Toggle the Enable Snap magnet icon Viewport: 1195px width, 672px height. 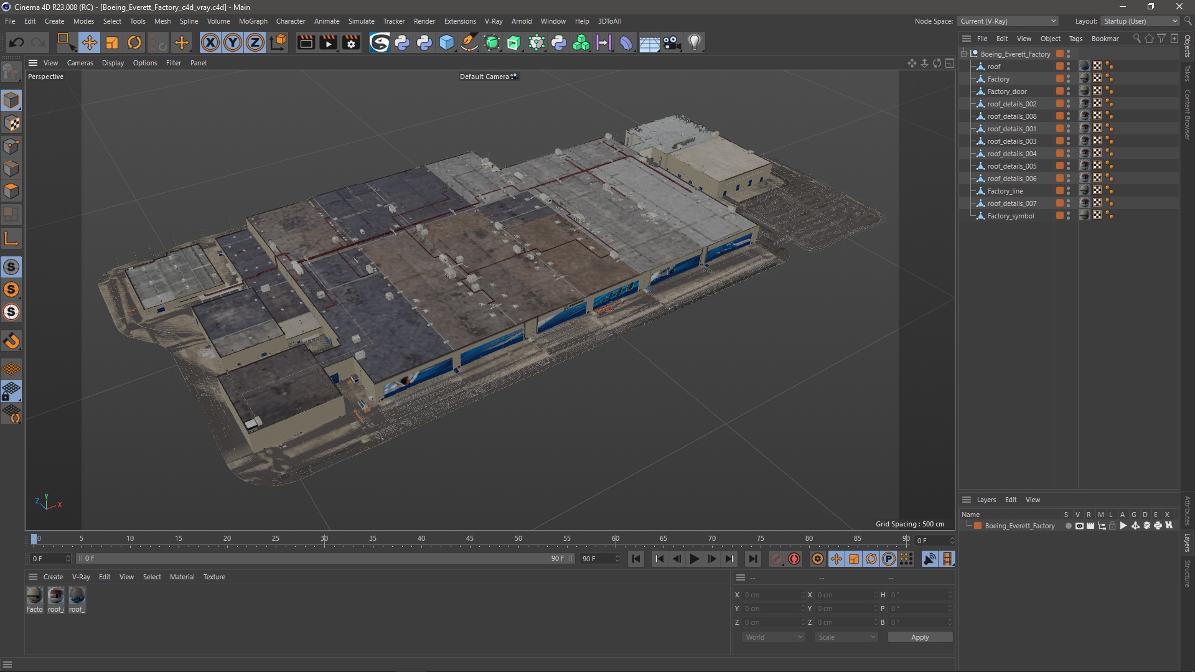tap(11, 340)
